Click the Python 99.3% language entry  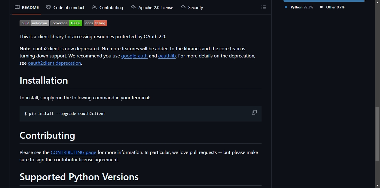(x=299, y=7)
